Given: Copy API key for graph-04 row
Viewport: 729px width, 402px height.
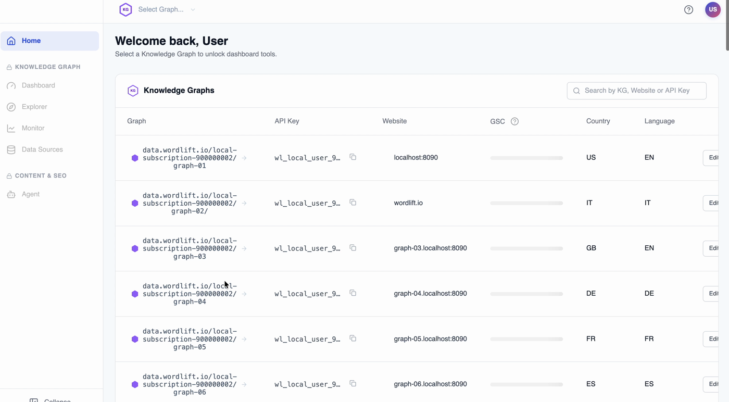Looking at the screenshot, I should tap(353, 293).
